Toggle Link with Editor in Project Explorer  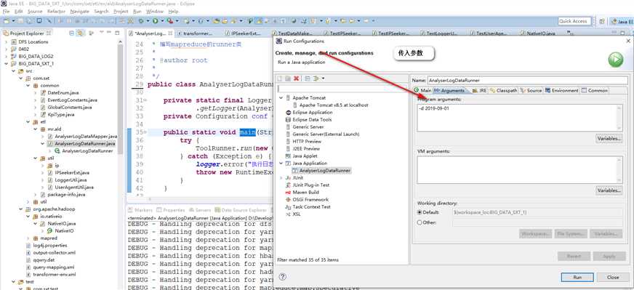[x=80, y=33]
